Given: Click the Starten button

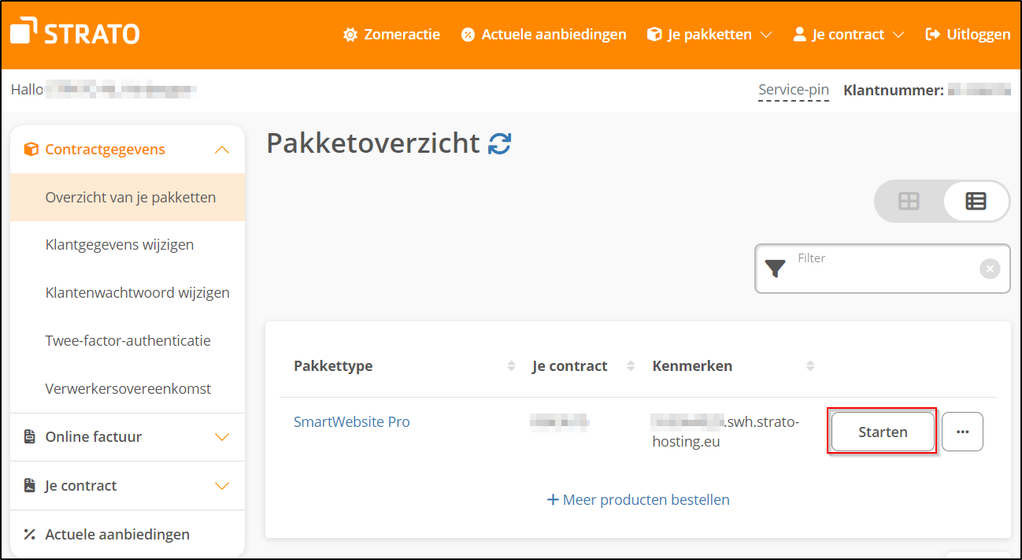Looking at the screenshot, I should tap(882, 432).
